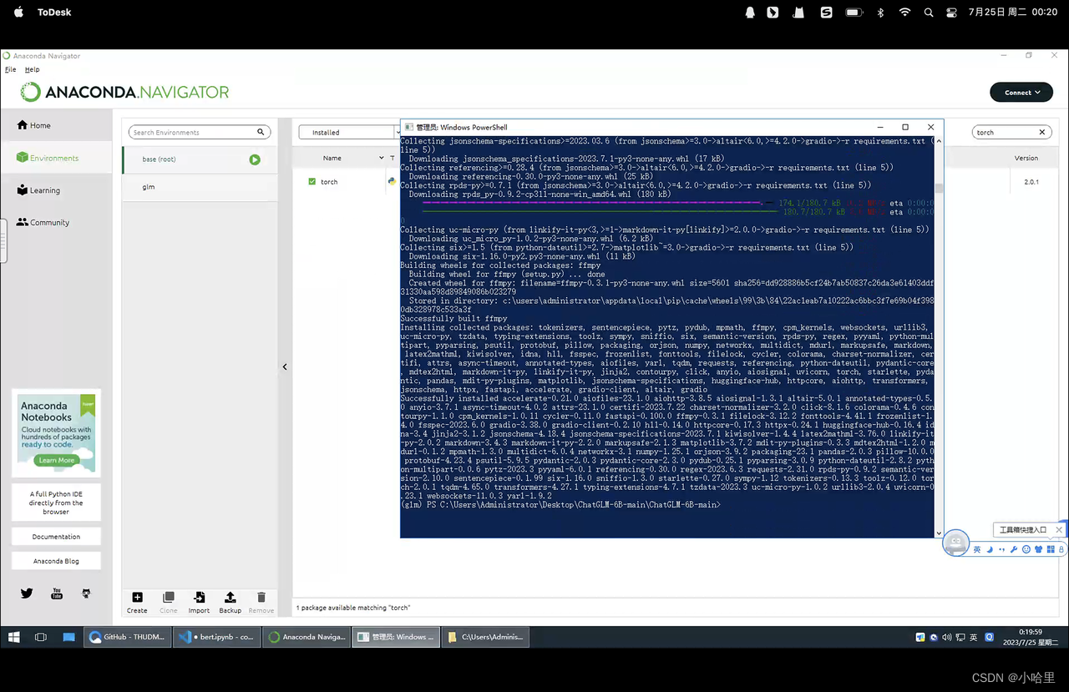Select the Environments sidebar item
This screenshot has width=1069, height=692.
coord(56,158)
